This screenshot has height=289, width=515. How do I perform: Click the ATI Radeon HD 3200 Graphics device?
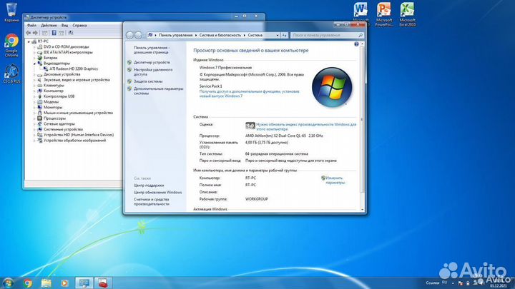[x=74, y=69]
